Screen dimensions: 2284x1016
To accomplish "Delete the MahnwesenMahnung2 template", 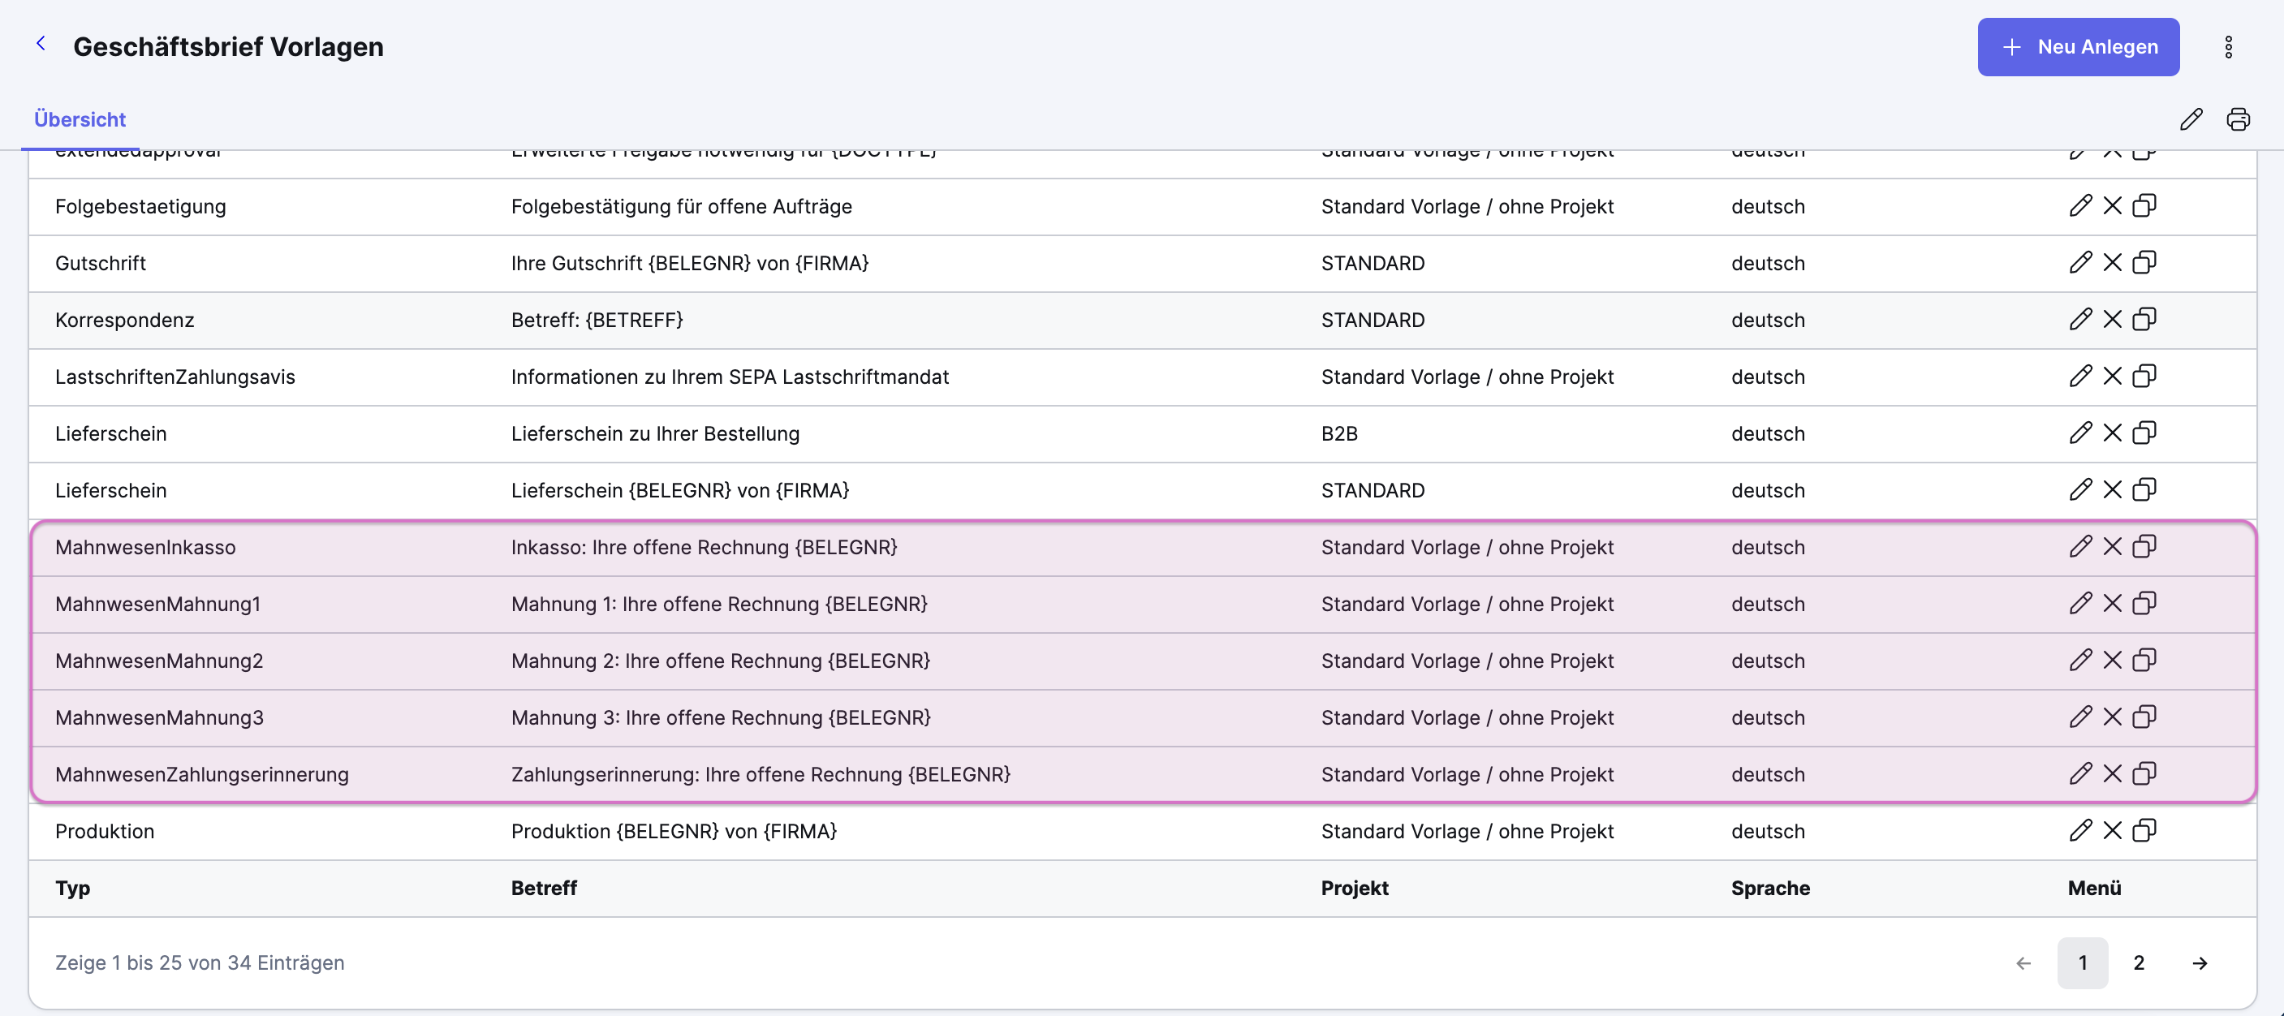I will pos(2112,660).
